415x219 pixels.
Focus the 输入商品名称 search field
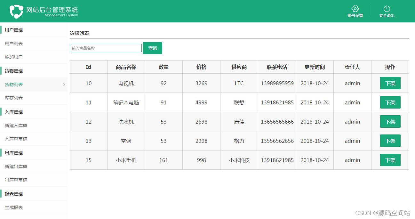click(106, 48)
